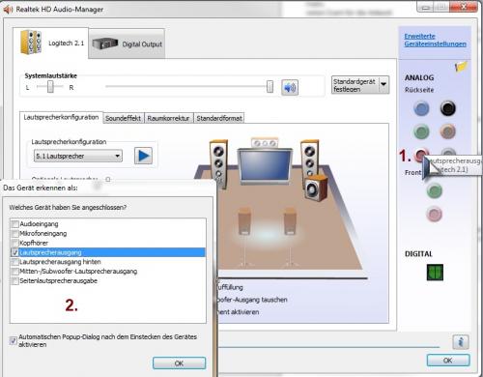Open the 5.1 Lautsprecher configuration dropdown
The width and height of the screenshot is (483, 377).
click(78, 157)
